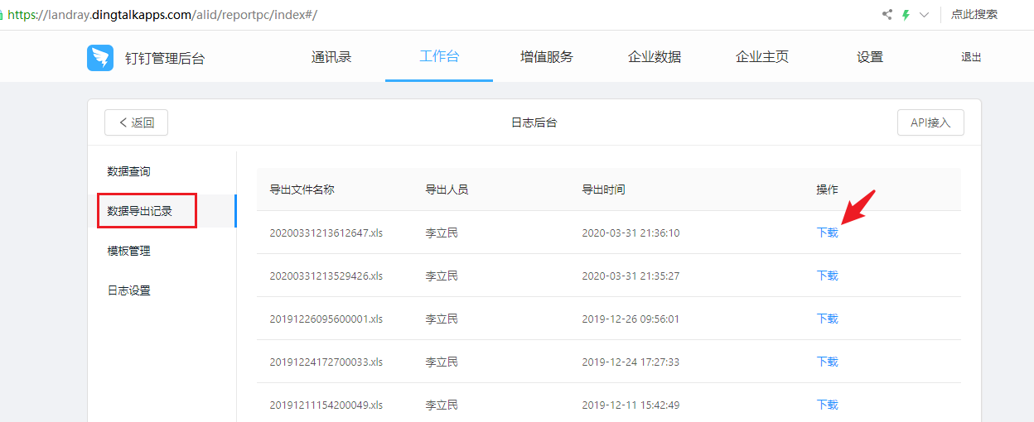Select 数据查询 in the sidebar
This screenshot has width=1034, height=422.
click(129, 171)
